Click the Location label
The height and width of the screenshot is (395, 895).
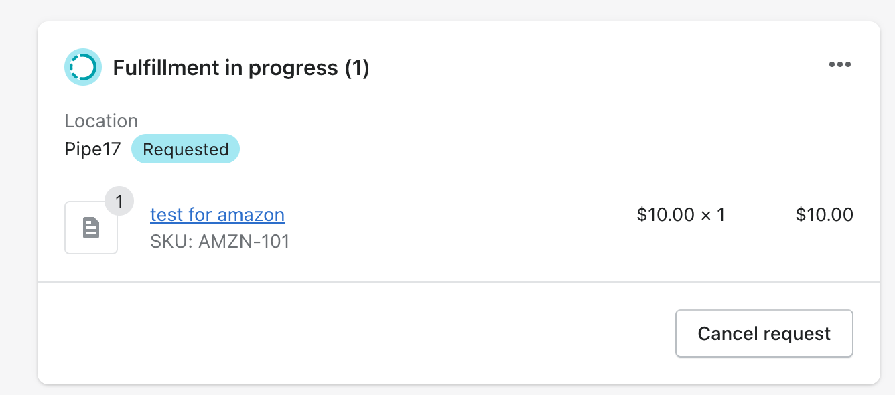[x=101, y=121]
